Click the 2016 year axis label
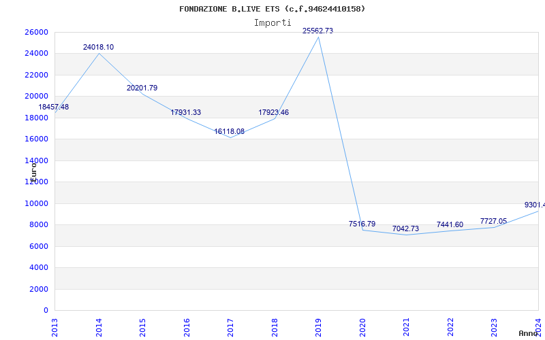545x340 pixels. (187, 327)
